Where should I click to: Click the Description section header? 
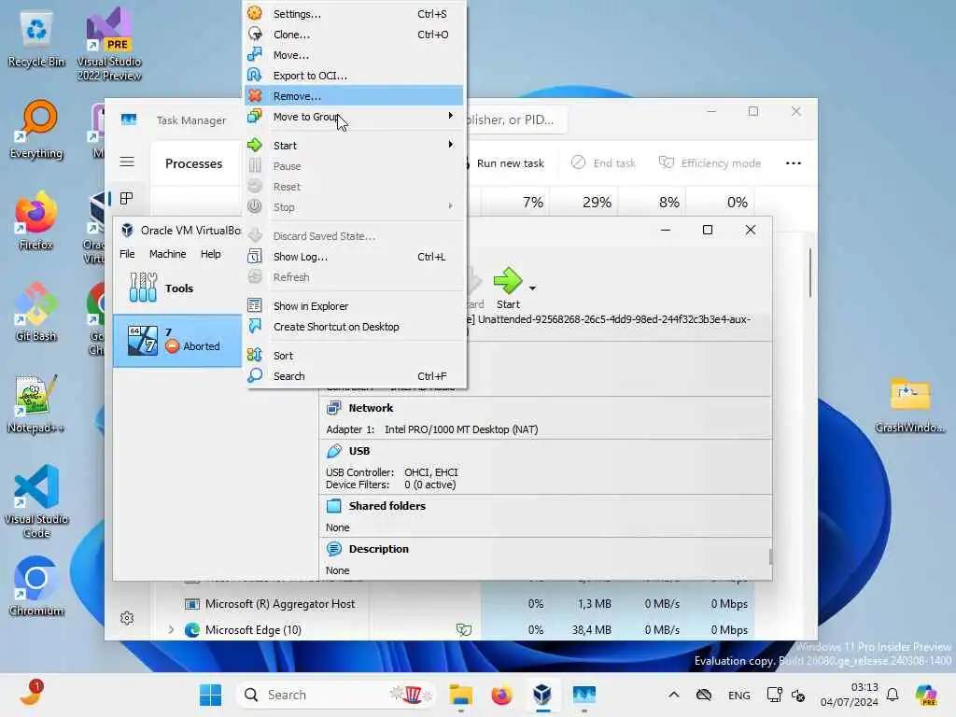coord(379,549)
